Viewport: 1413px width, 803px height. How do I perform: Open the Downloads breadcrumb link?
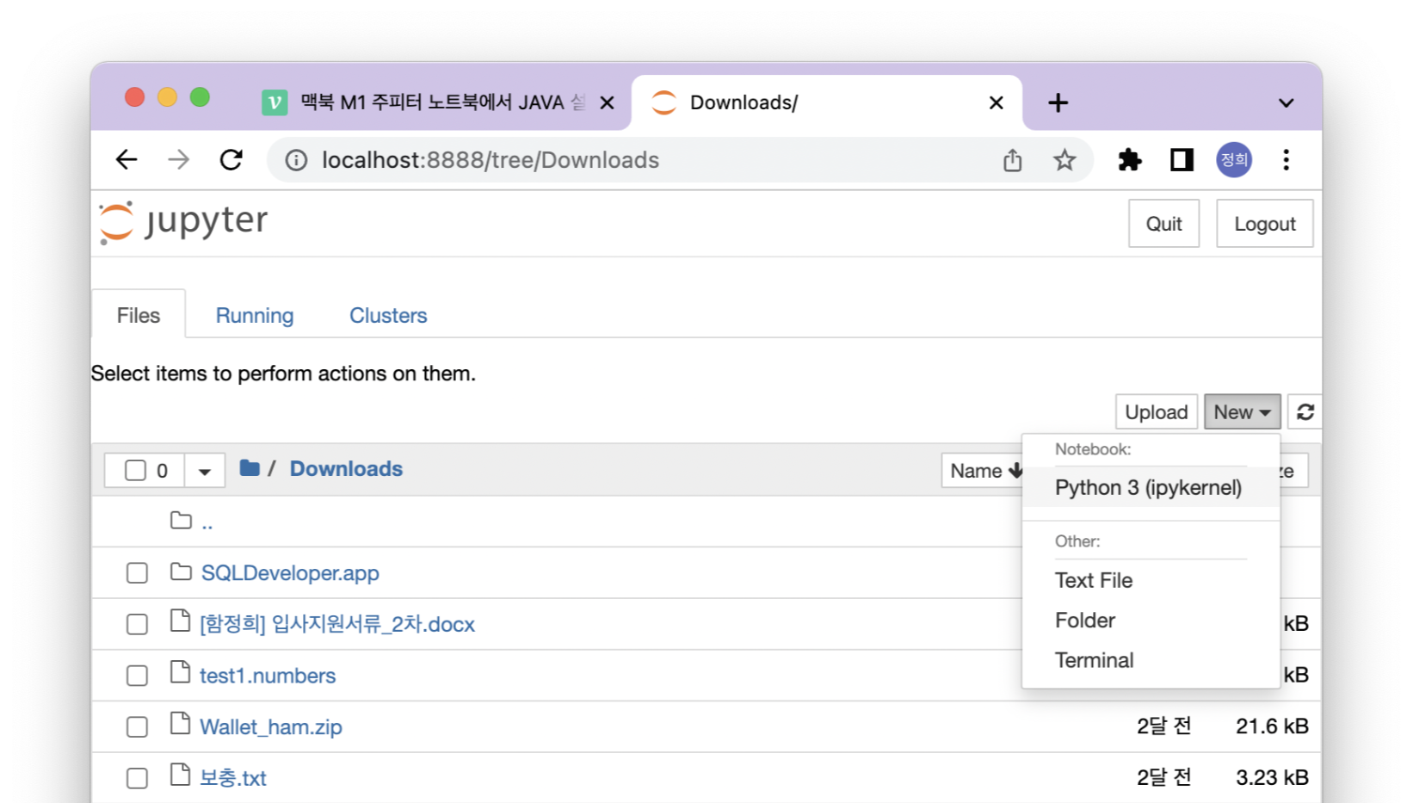346,469
